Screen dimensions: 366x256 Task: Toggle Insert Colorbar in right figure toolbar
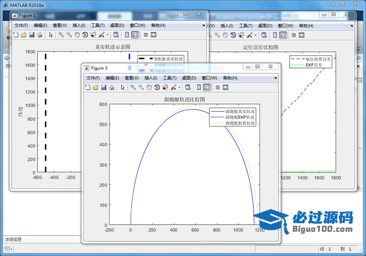point(275,35)
